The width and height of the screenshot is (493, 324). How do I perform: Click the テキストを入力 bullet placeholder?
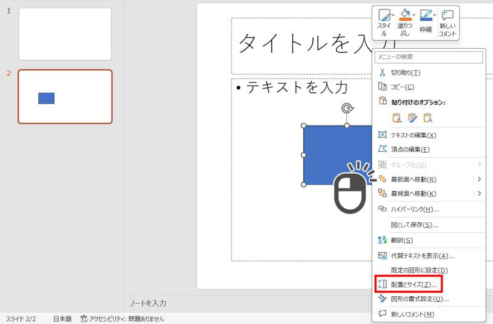click(297, 87)
